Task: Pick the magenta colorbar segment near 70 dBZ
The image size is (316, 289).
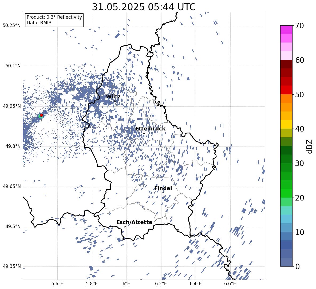Action: click(x=286, y=30)
